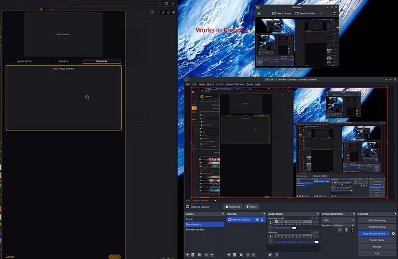This screenshot has height=259, width=398.
Task: Switch to Applications tab in source picker
Action: (x=25, y=61)
